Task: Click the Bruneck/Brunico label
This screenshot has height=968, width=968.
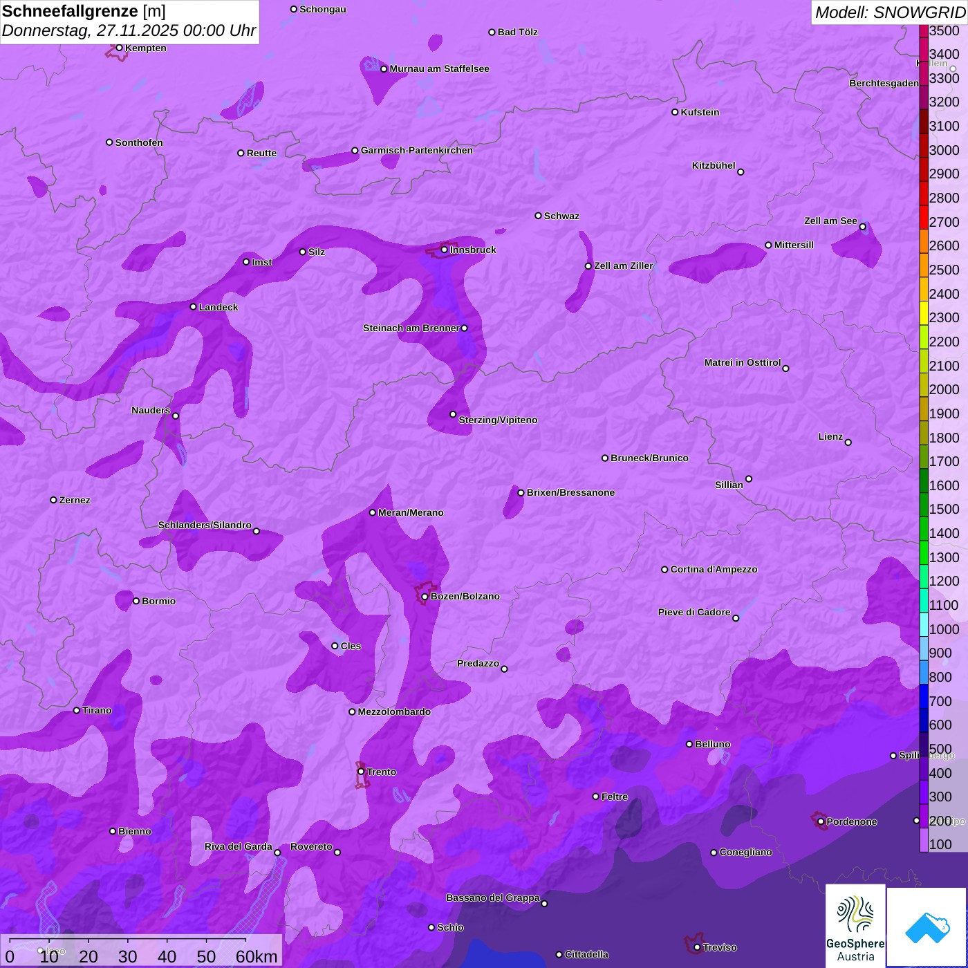Action: tap(649, 458)
